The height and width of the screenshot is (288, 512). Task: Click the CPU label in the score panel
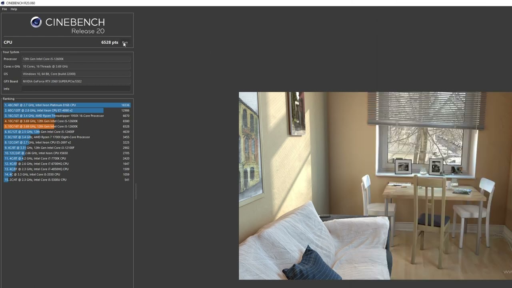[x=8, y=42]
